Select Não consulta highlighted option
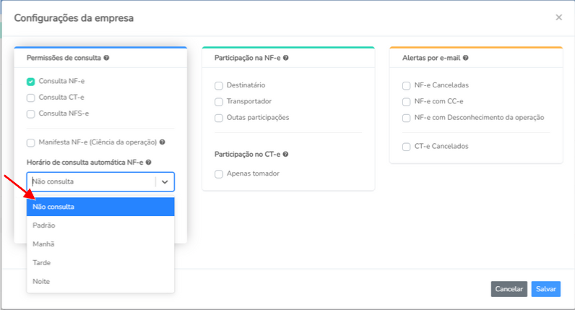 click(100, 207)
